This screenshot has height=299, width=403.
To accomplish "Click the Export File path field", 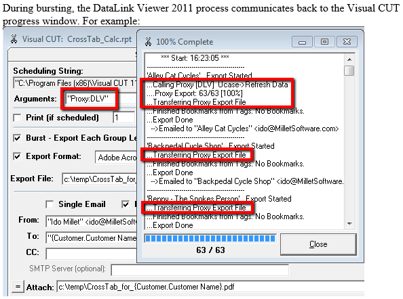I will point(100,179).
